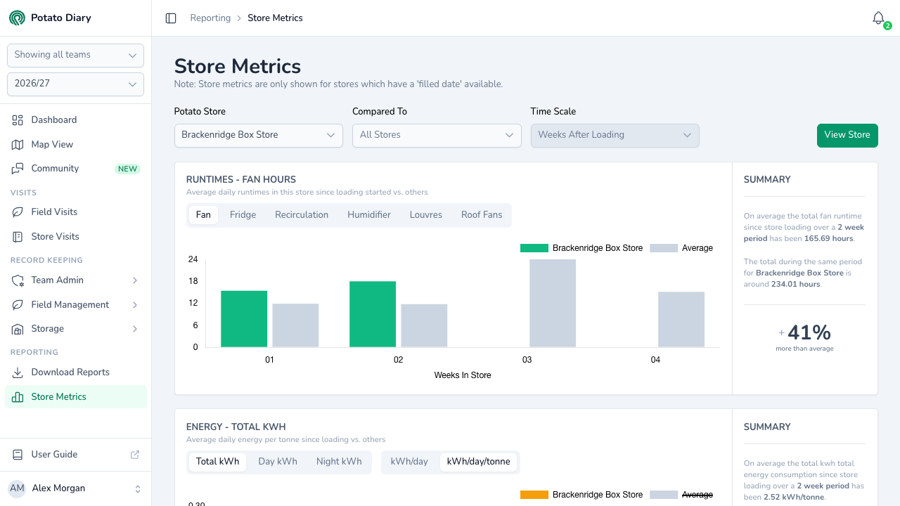Select the Night kWh tab

339,462
